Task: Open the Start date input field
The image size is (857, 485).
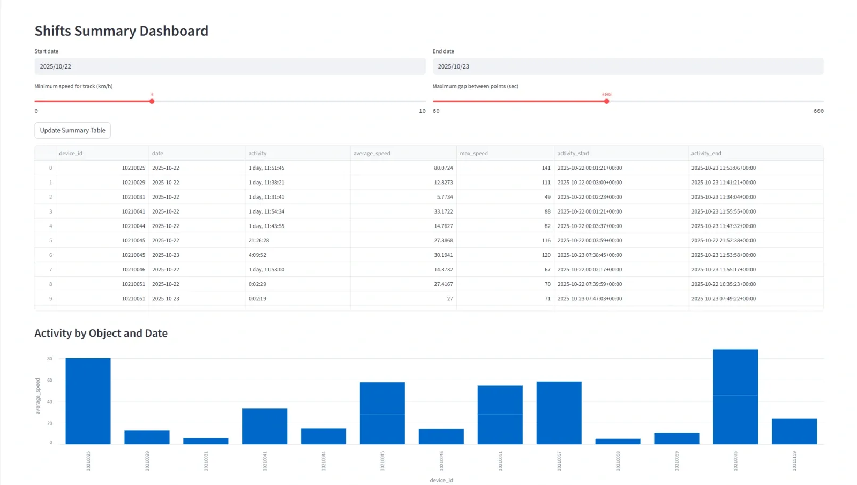Action: pos(230,66)
